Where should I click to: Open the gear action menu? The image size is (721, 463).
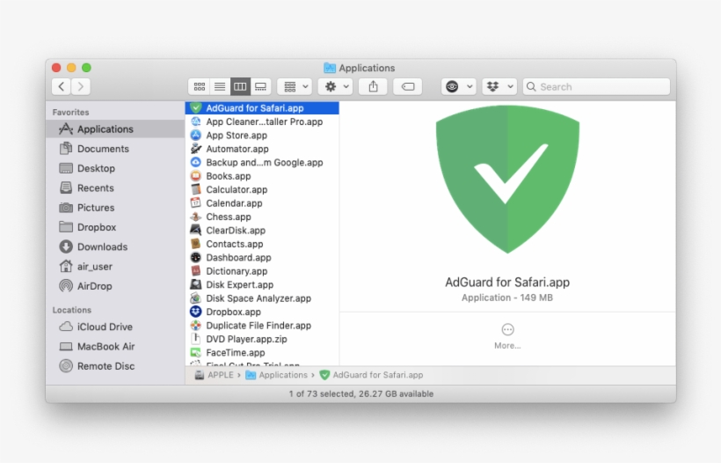tap(335, 86)
